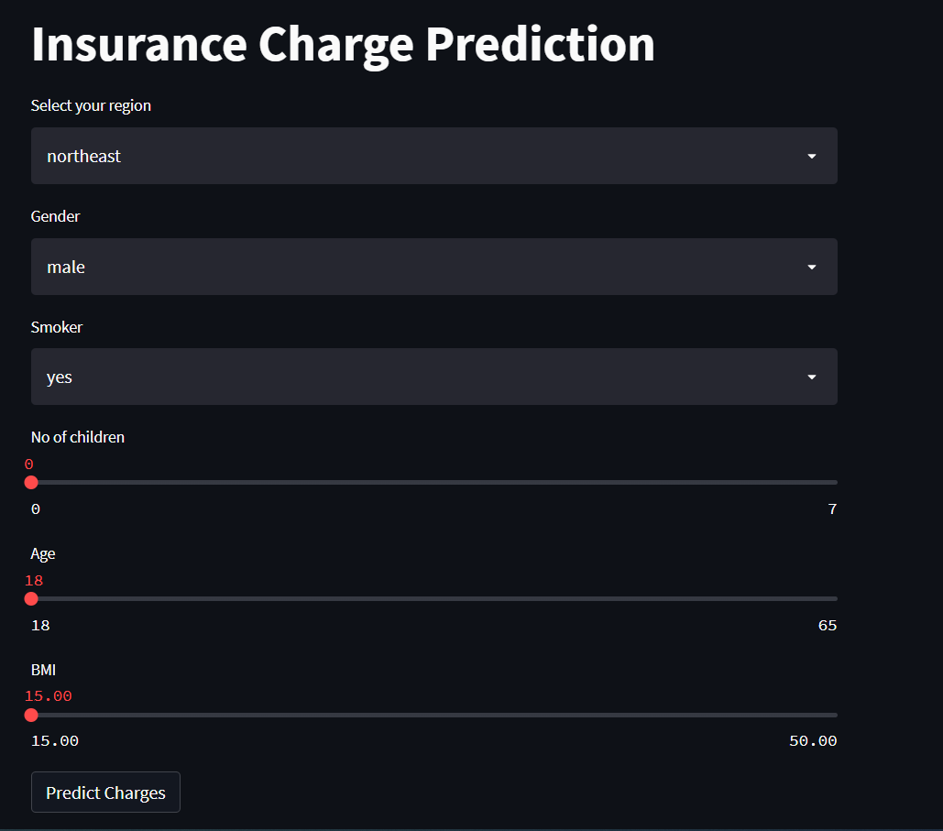Screen dimensions: 943x831
Task: Click the children slider track near 7
Action: point(816,482)
